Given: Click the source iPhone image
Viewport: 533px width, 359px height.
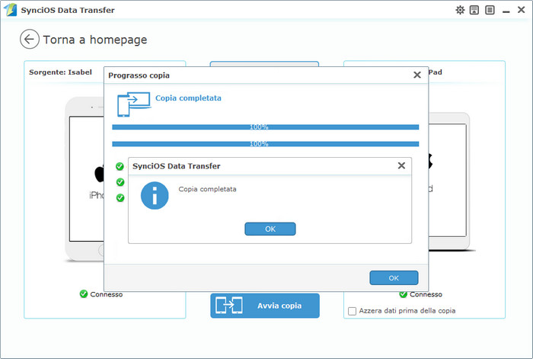Looking at the screenshot, I should point(85,179).
